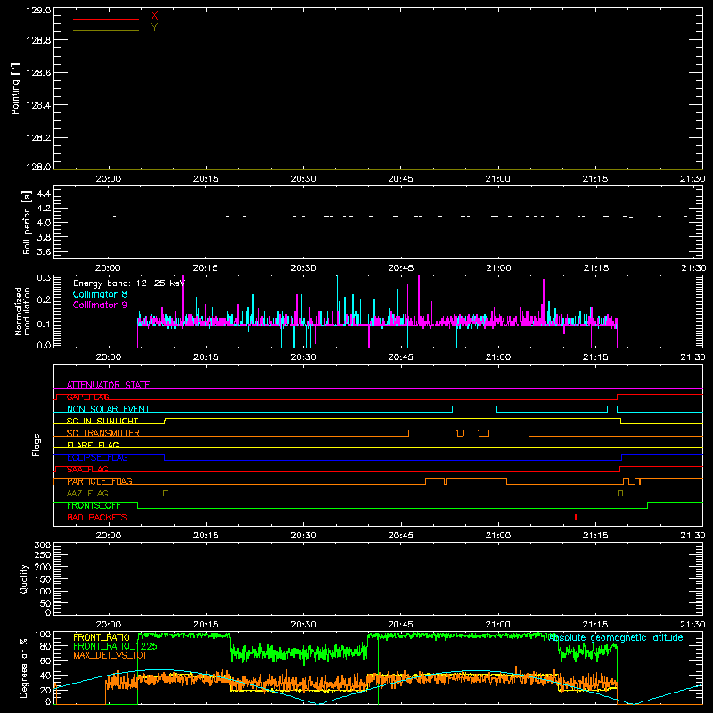
Task: Click the SAA_FLAG label
Action: (87, 470)
